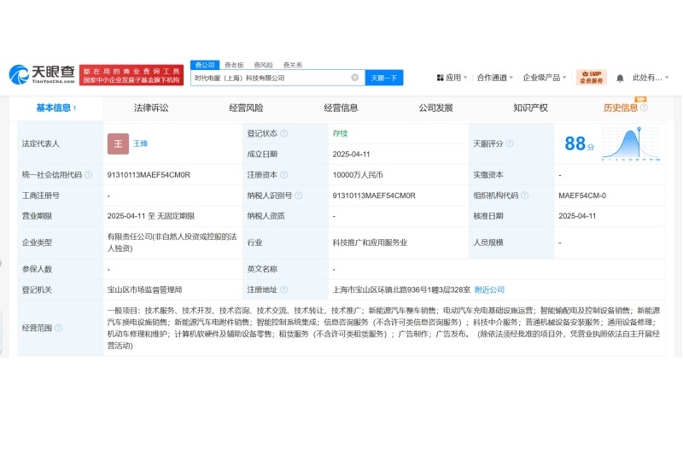
Task: Expand the 合作通道 dropdown
Action: click(495, 78)
